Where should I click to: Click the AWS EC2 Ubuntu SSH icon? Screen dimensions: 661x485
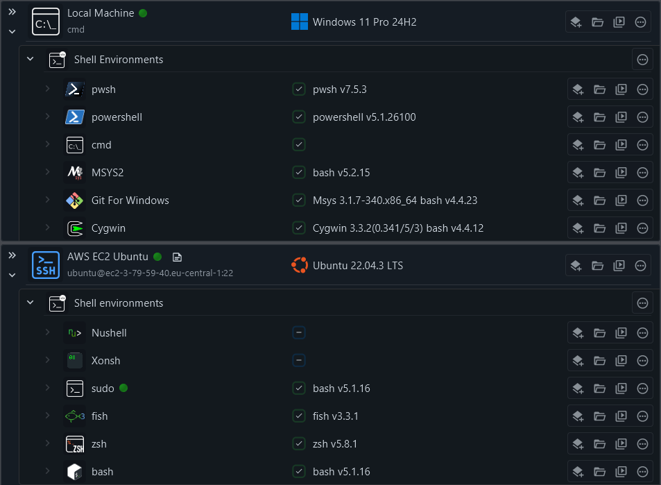(46, 265)
